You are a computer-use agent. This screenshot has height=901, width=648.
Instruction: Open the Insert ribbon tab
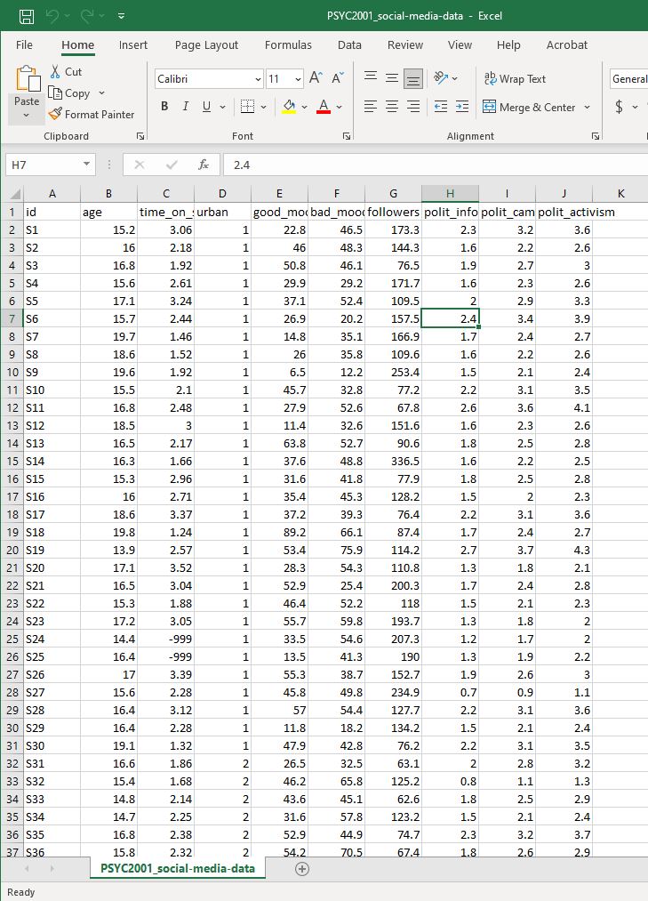132,44
